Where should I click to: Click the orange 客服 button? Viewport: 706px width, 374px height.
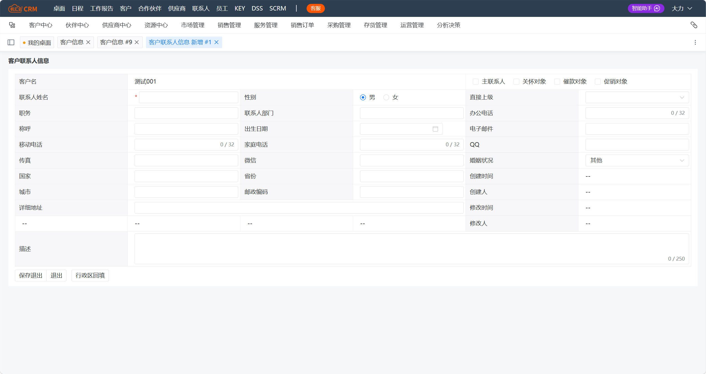pyautogui.click(x=315, y=8)
